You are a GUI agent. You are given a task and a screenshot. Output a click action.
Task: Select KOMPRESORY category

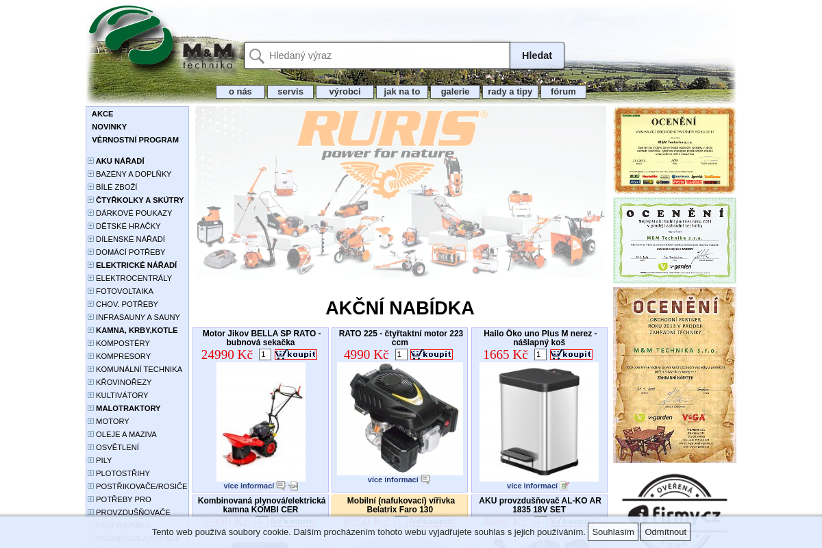tap(123, 356)
